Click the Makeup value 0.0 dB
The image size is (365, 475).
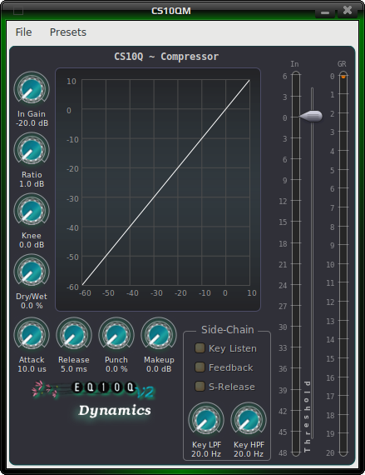[159, 369]
